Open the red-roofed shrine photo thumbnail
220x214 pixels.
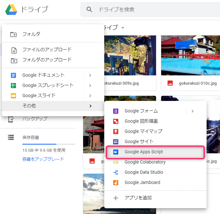coord(94,135)
